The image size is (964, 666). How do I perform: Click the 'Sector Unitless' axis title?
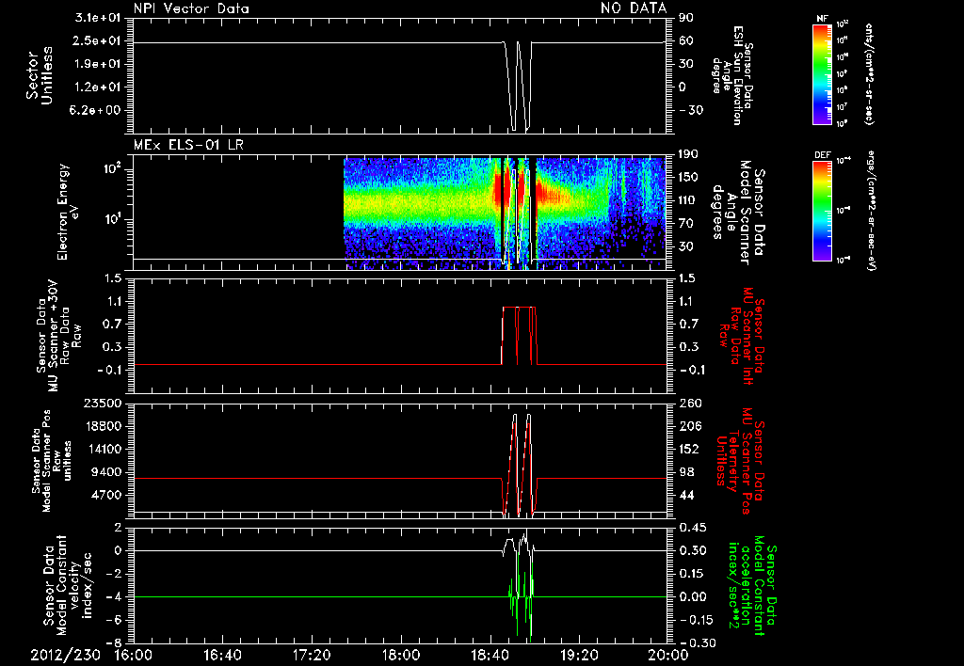click(40, 75)
